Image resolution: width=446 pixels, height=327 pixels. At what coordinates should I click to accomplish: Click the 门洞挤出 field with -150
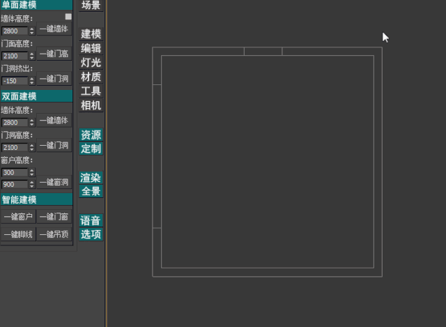[x=15, y=81]
